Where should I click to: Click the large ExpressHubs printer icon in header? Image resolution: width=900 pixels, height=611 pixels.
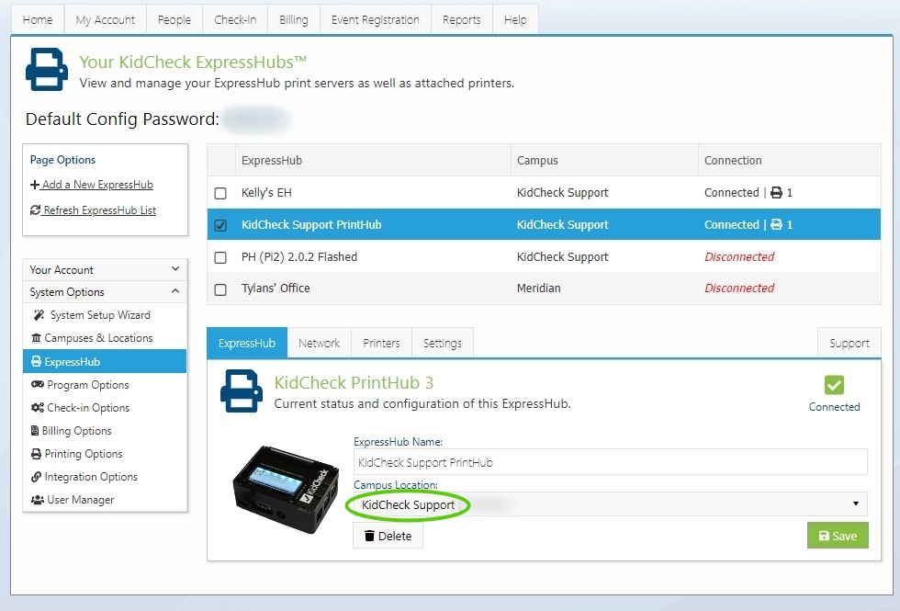[47, 70]
